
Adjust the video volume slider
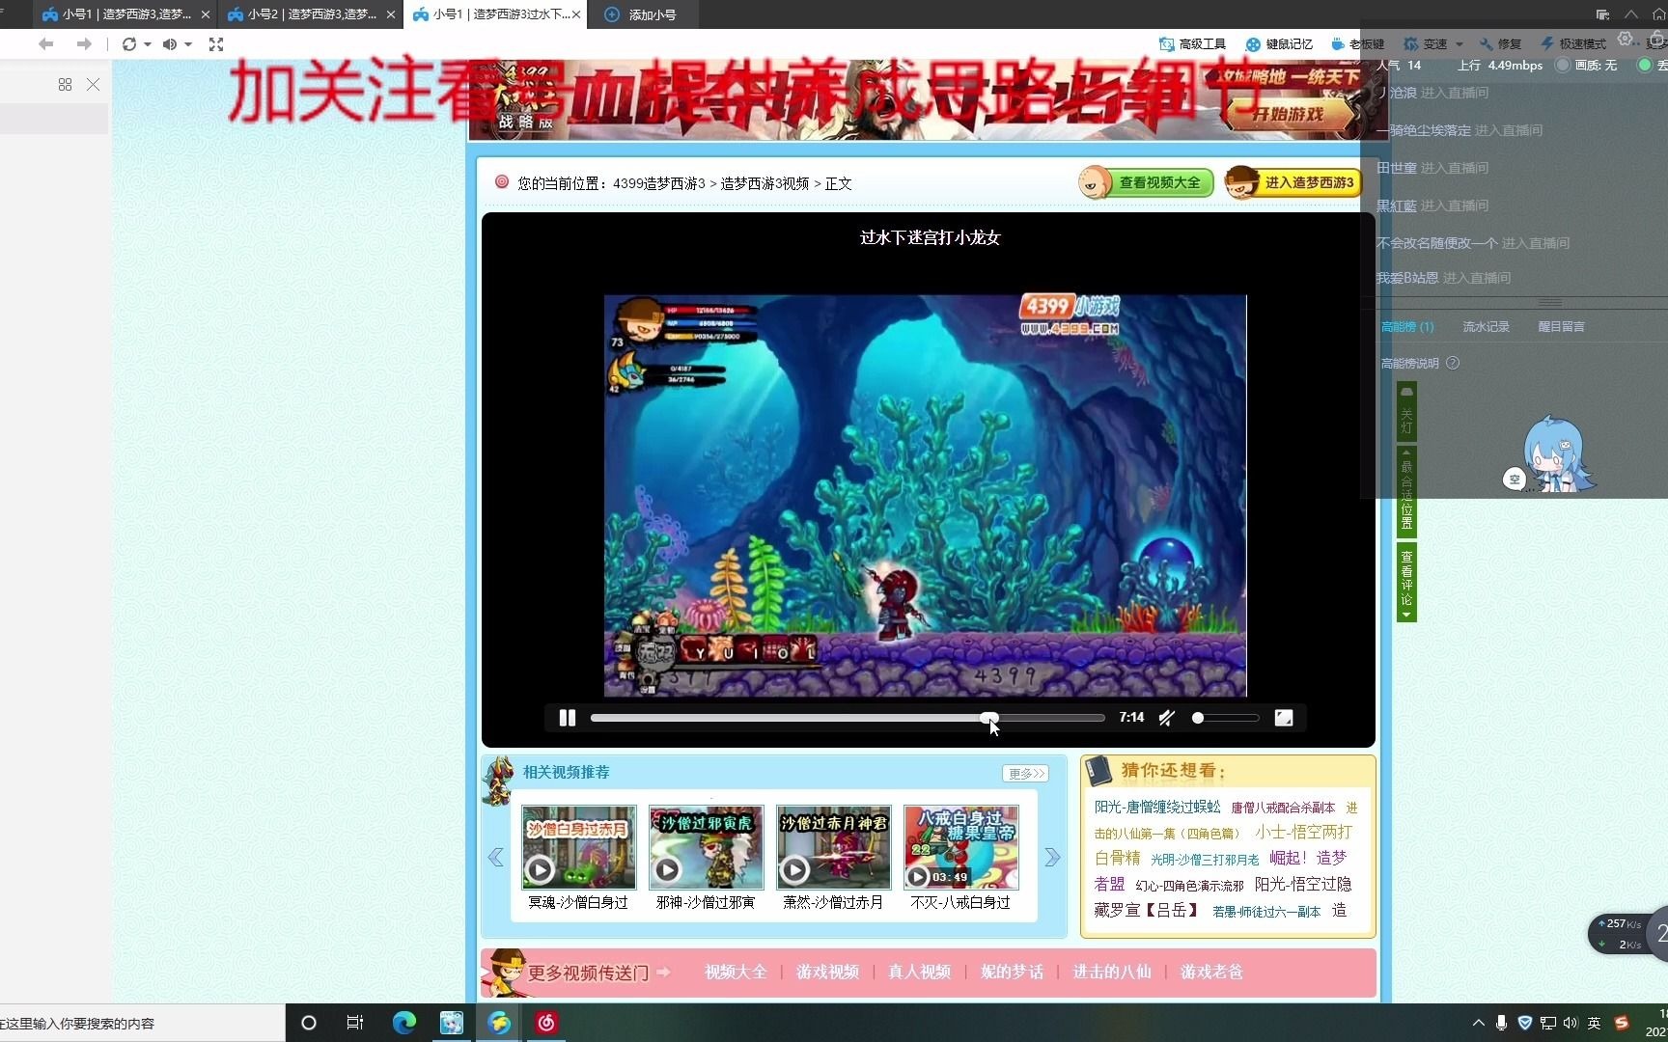click(x=1225, y=718)
